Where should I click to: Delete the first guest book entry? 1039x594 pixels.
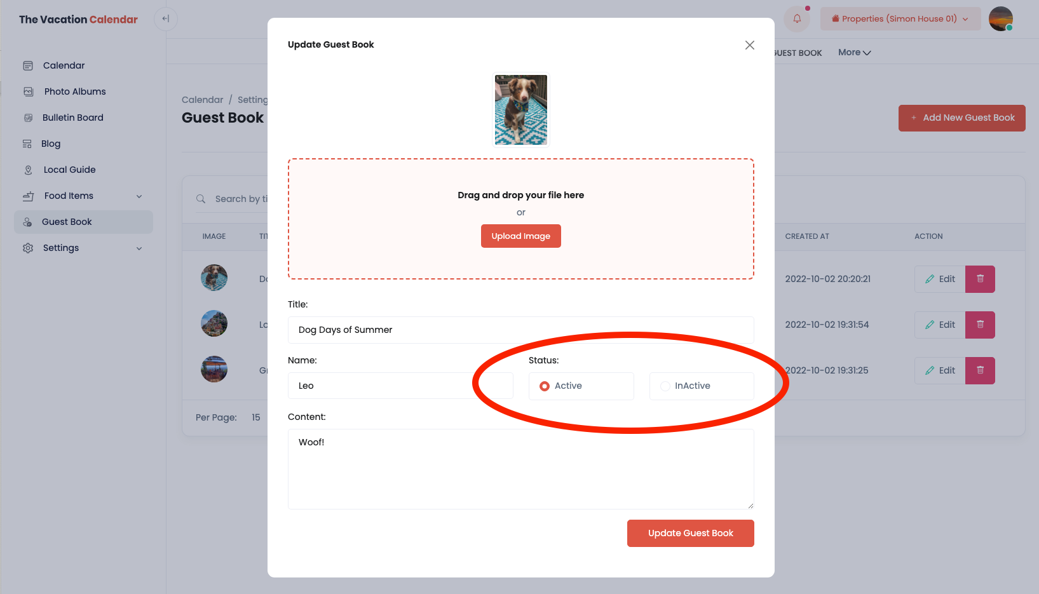tap(980, 279)
